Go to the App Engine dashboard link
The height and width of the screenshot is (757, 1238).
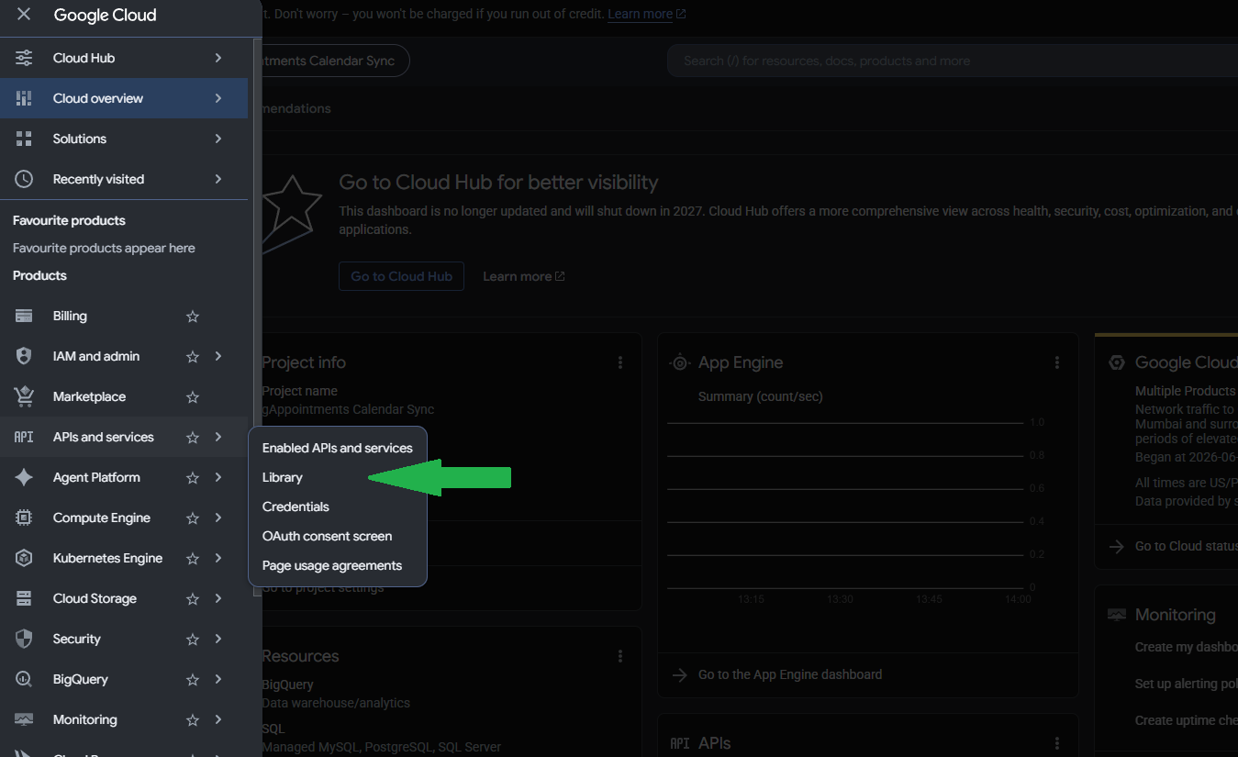[790, 674]
